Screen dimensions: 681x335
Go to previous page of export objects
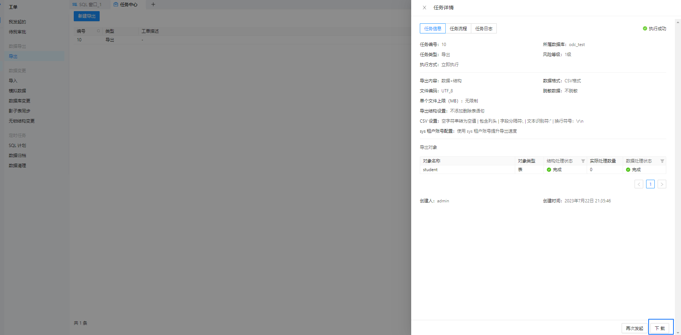pos(639,184)
